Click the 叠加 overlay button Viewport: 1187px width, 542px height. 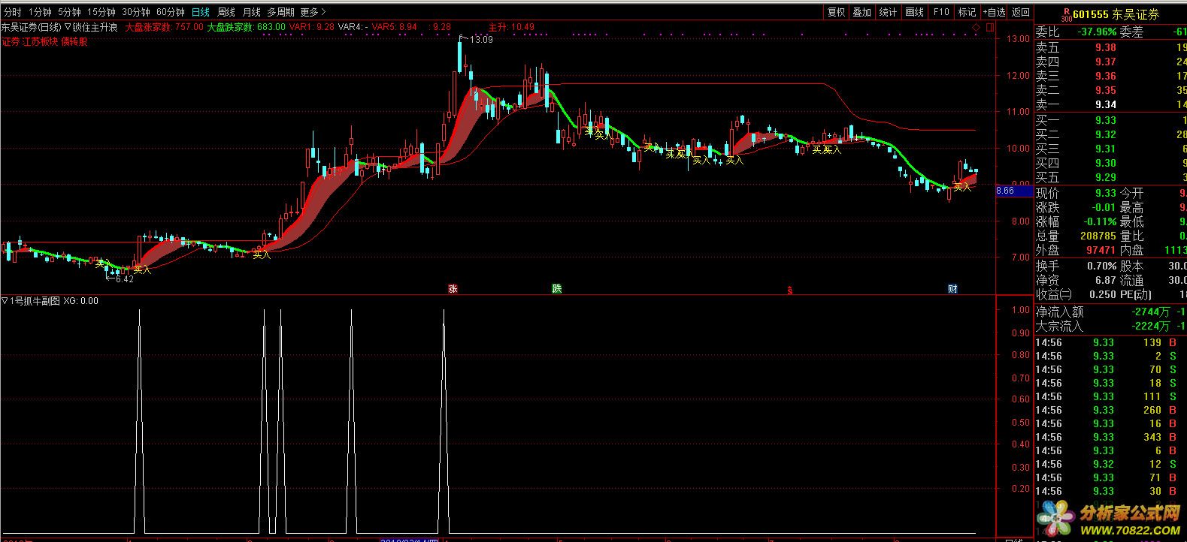click(861, 12)
